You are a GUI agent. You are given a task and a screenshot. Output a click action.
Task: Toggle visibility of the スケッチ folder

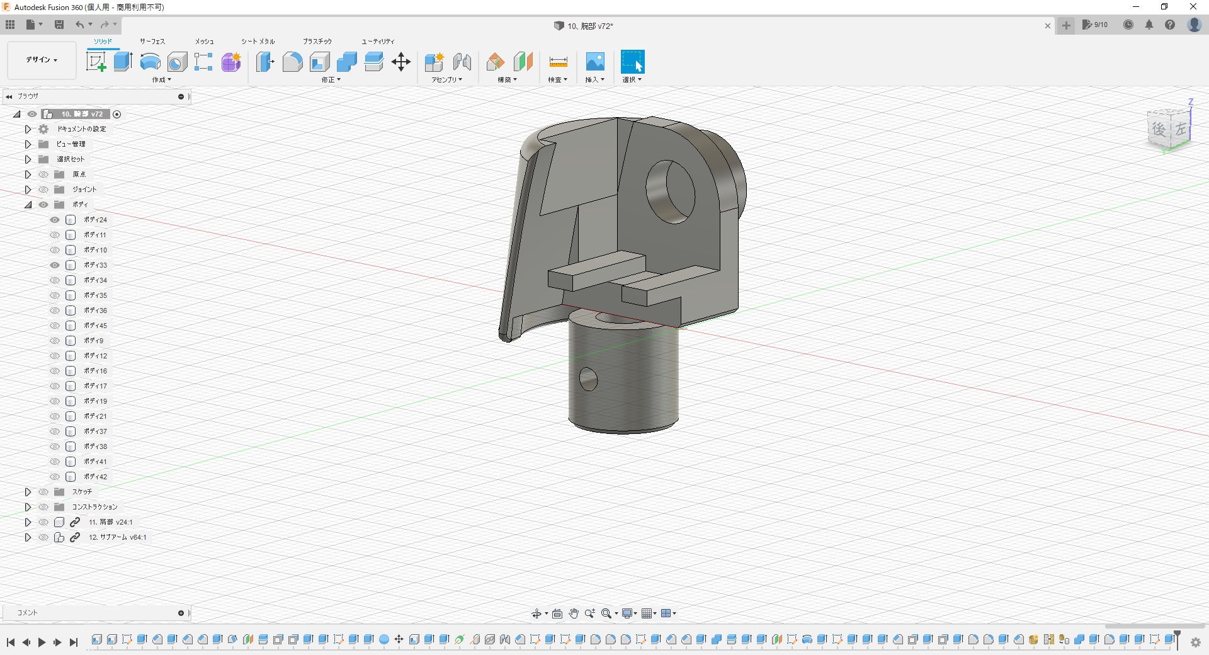tap(43, 492)
